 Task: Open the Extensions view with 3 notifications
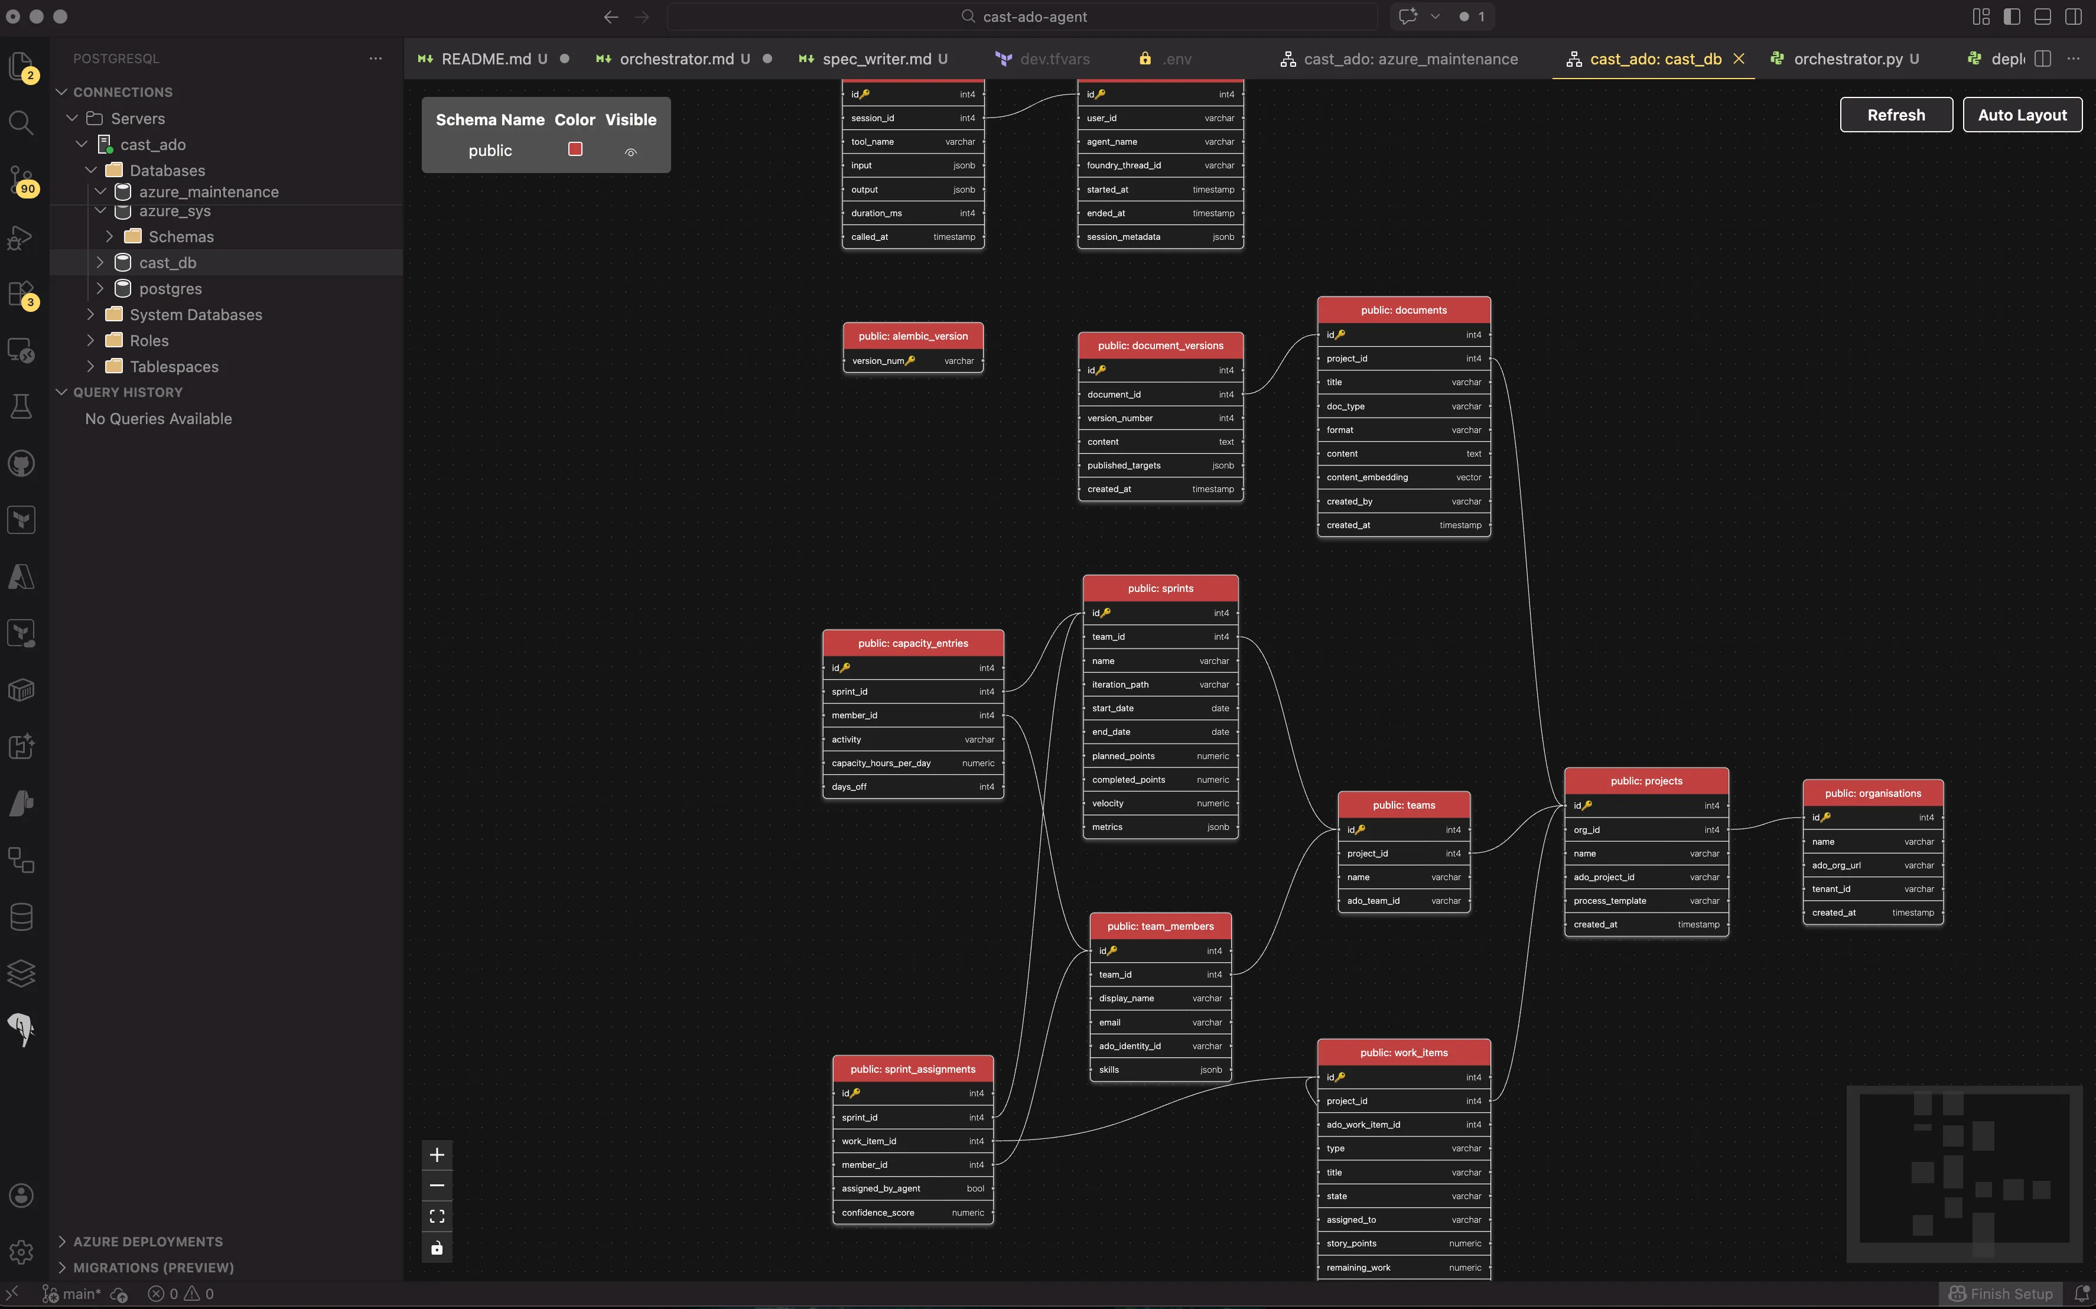(21, 294)
